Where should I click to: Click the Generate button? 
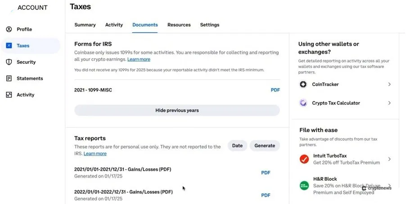tap(265, 146)
